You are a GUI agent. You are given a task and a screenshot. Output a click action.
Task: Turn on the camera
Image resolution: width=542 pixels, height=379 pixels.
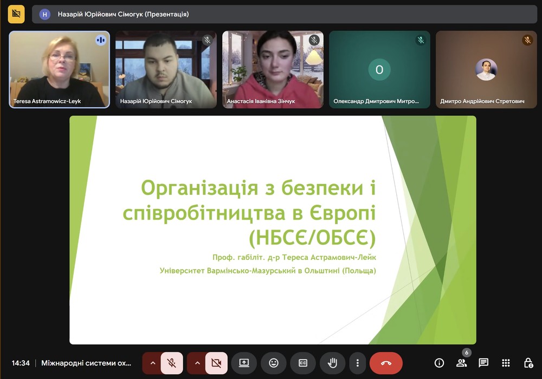coord(216,363)
